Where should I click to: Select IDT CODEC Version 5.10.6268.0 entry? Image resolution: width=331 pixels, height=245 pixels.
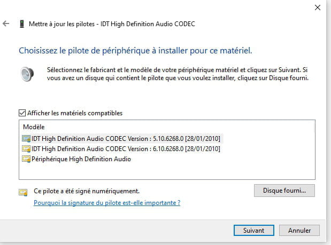(x=126, y=139)
